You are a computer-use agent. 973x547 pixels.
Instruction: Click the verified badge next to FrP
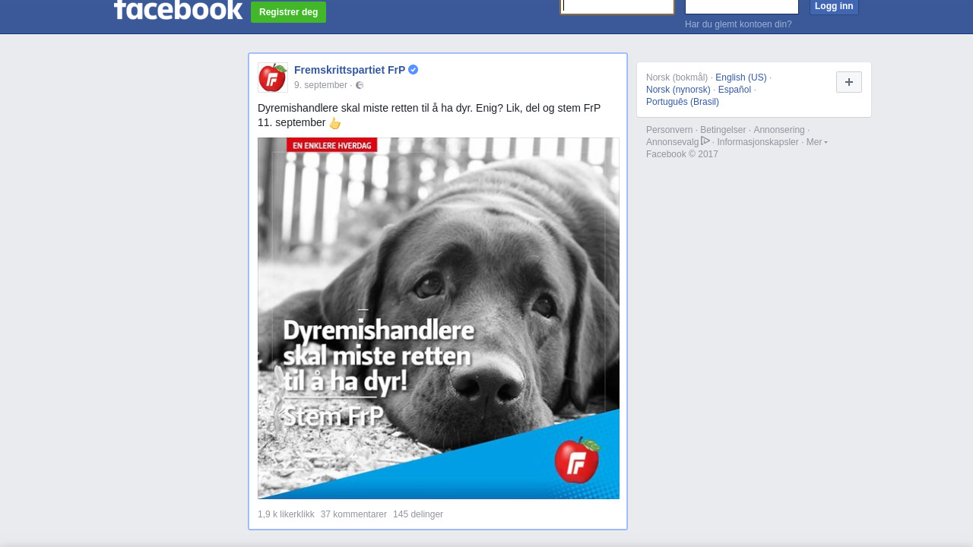[x=414, y=70]
